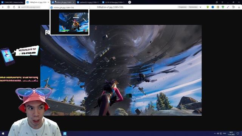Open the green download arrow extension
Image resolution: width=242 pixels, height=136 pixels.
(208, 7)
